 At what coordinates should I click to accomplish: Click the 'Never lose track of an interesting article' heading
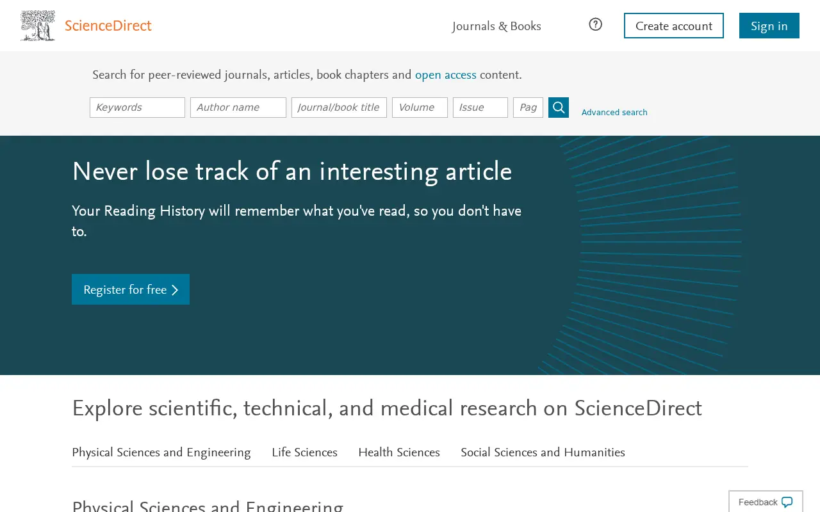point(292,172)
